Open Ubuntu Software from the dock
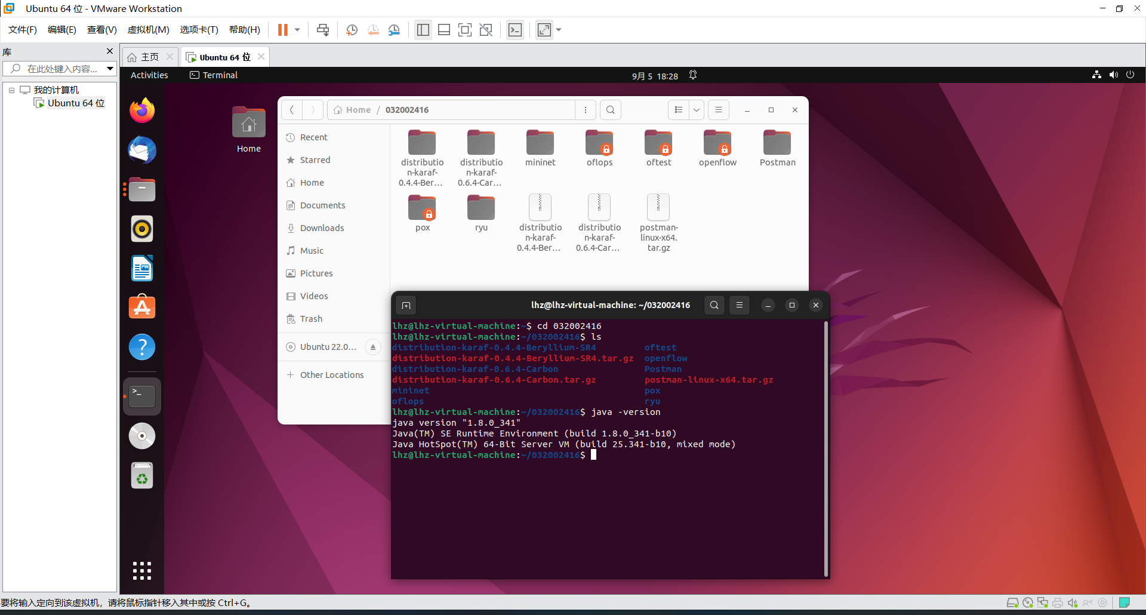 coord(142,307)
